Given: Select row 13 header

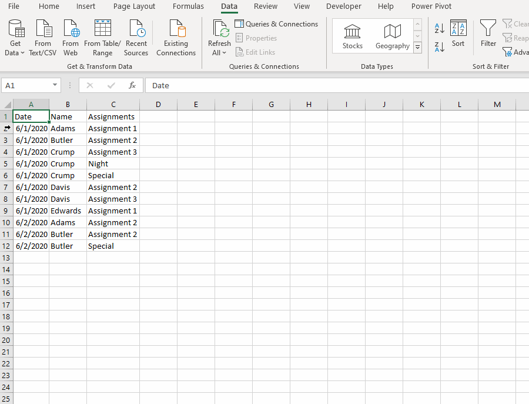Looking at the screenshot, I should pos(6,258).
